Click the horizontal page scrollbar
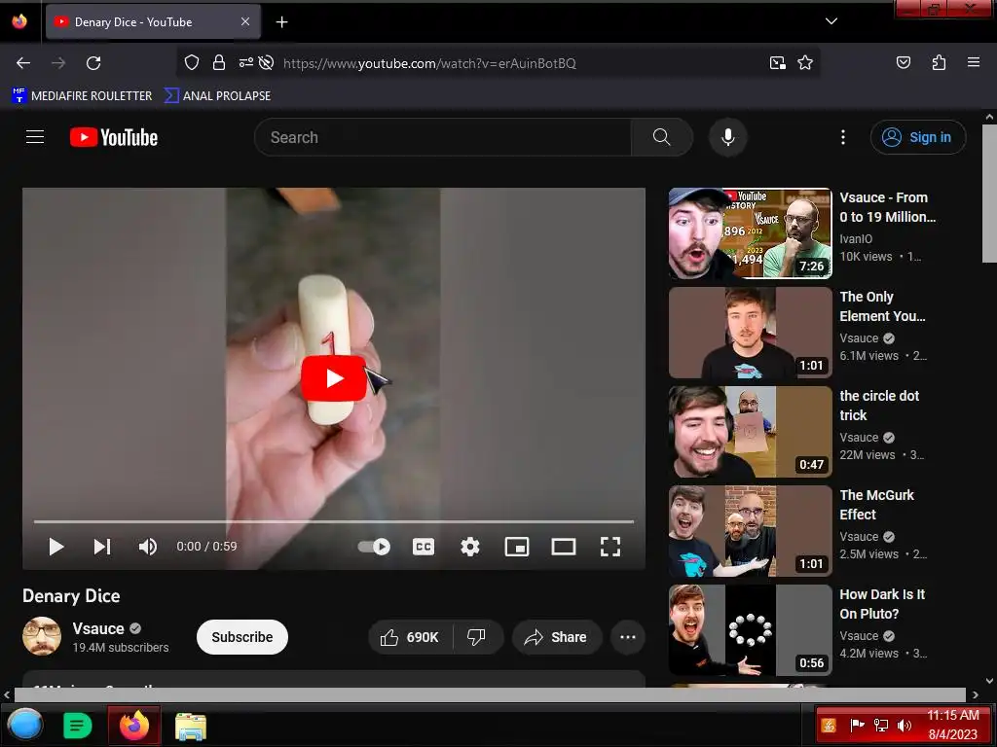Screen dimensions: 997x747 point(491,694)
